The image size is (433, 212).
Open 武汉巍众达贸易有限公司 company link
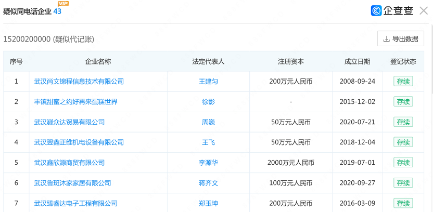tap(69, 122)
